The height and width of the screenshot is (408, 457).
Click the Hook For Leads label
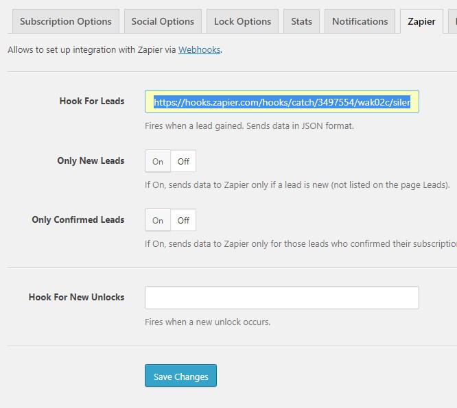92,101
